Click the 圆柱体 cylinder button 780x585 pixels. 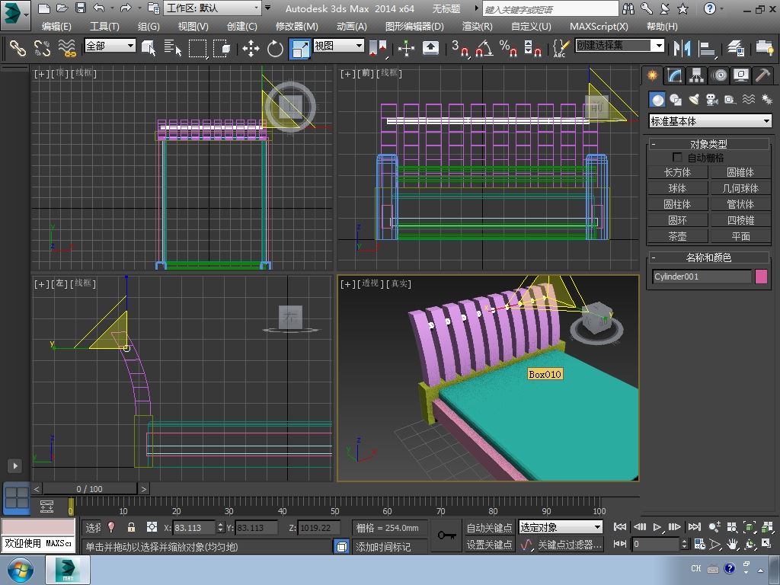[x=677, y=204]
